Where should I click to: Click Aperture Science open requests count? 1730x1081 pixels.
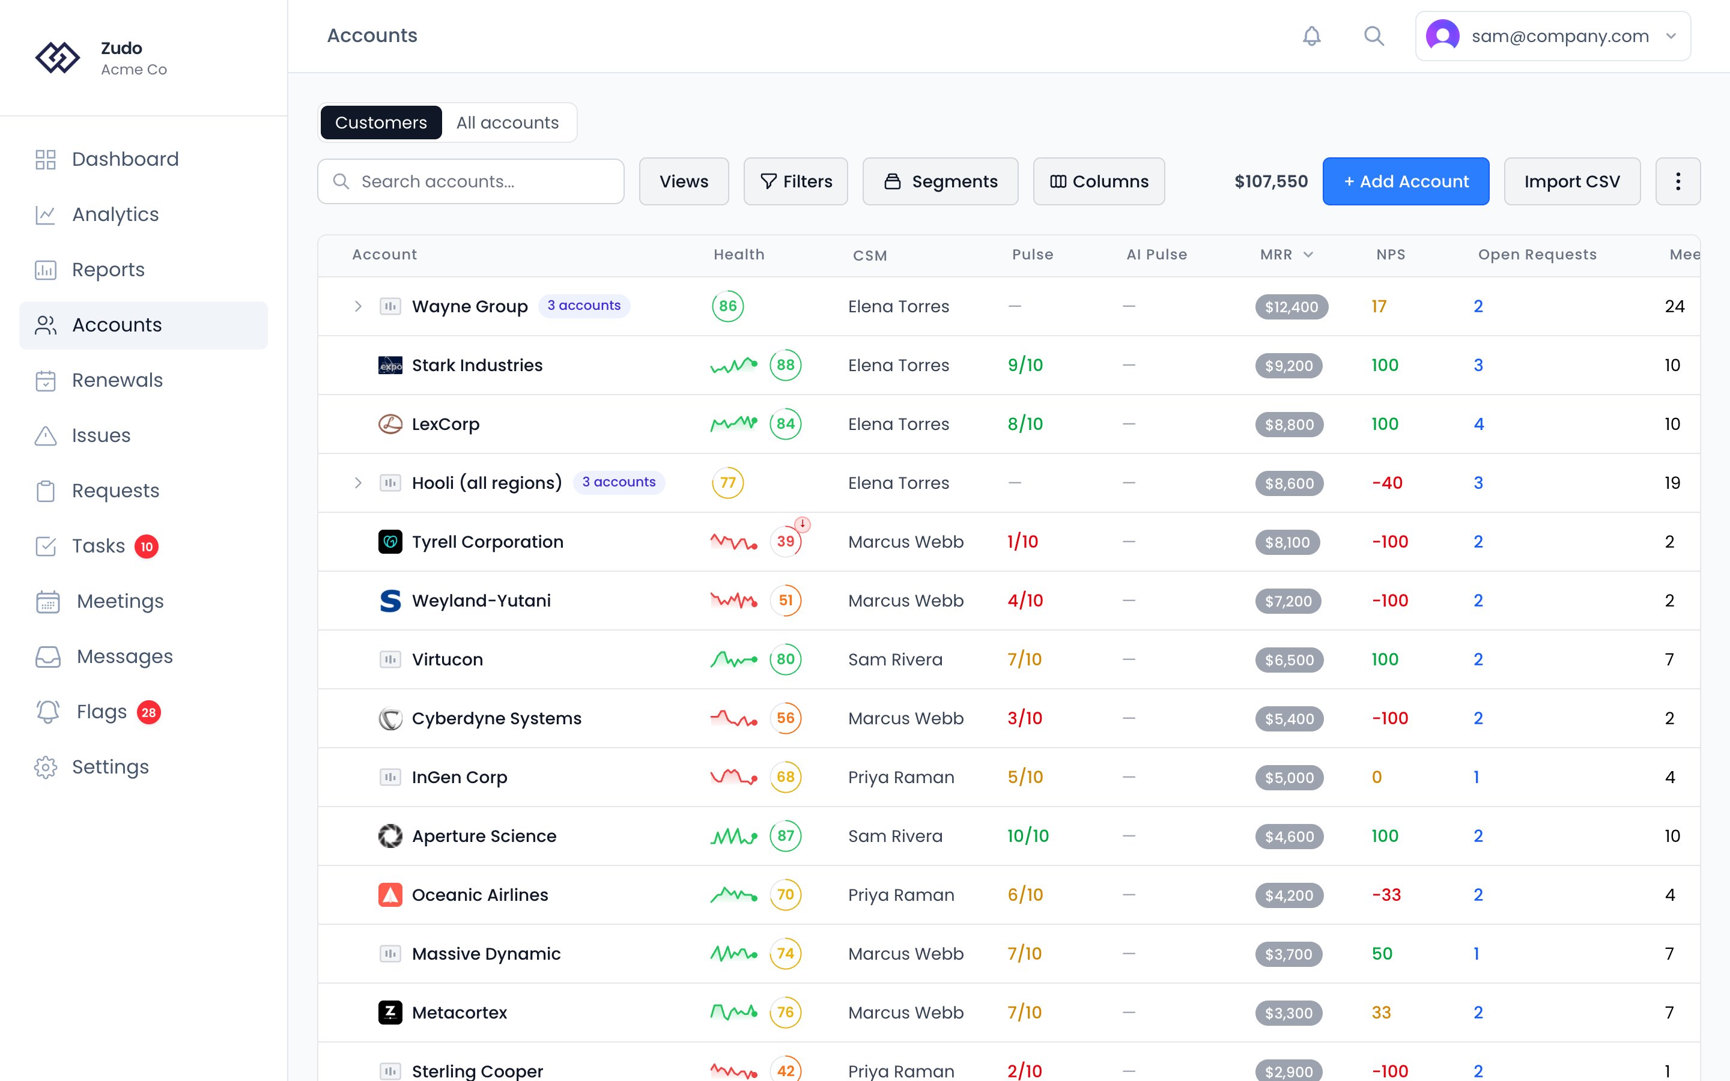[x=1478, y=837]
